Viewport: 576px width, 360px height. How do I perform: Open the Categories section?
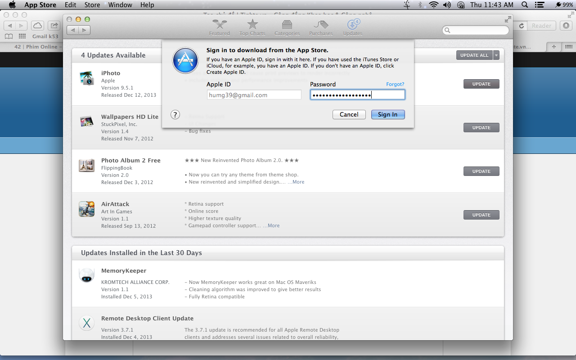[x=287, y=27]
